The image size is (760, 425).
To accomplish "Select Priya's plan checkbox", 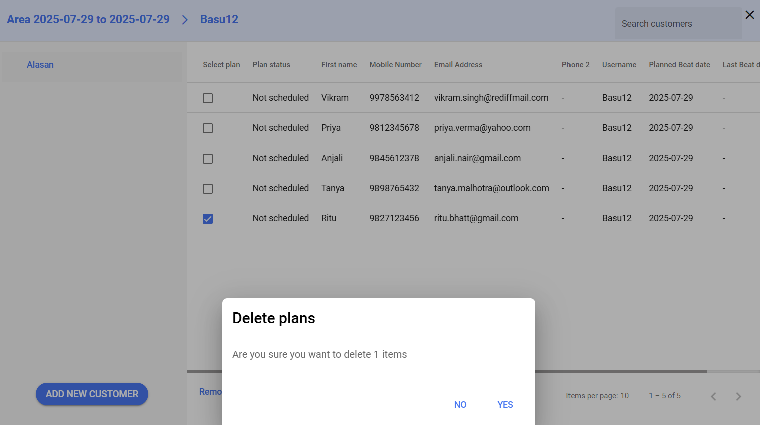I will click(208, 128).
